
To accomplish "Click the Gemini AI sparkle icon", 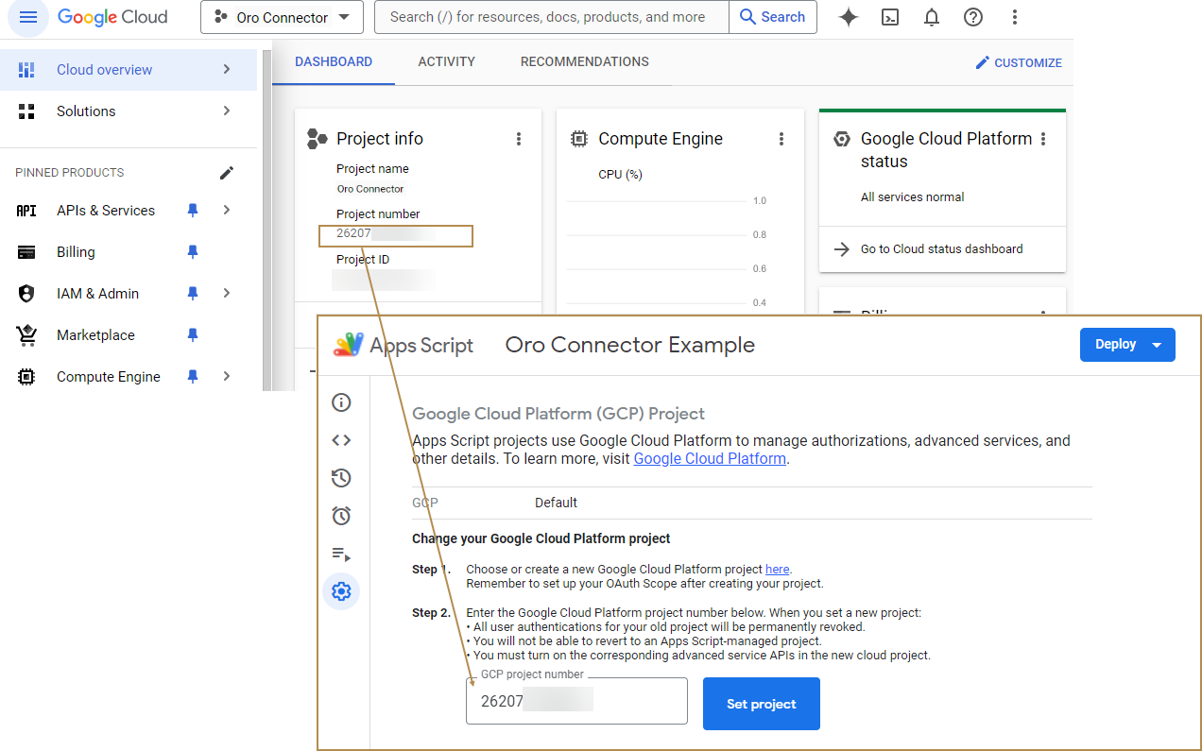I will click(849, 17).
